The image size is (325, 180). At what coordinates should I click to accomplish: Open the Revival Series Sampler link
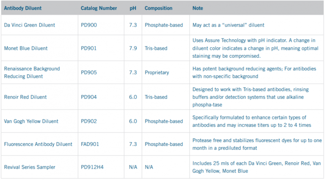(30, 167)
